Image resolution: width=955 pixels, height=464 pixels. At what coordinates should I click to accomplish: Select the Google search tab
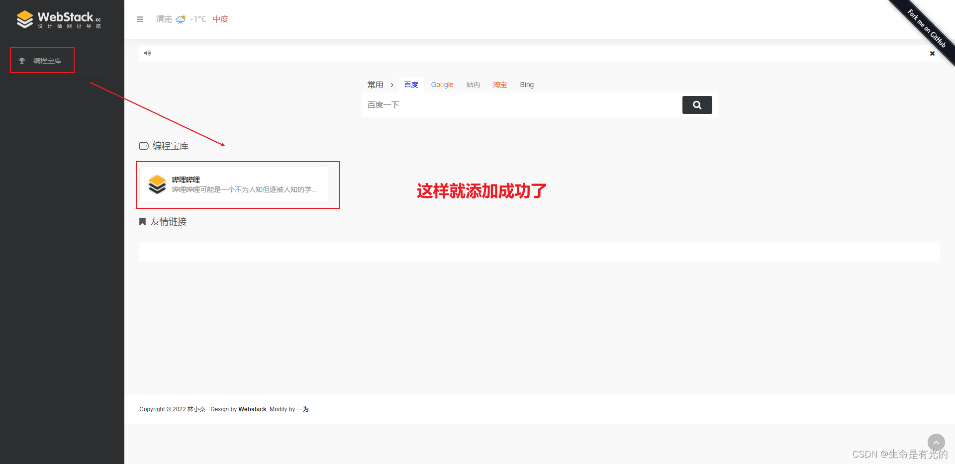(442, 85)
